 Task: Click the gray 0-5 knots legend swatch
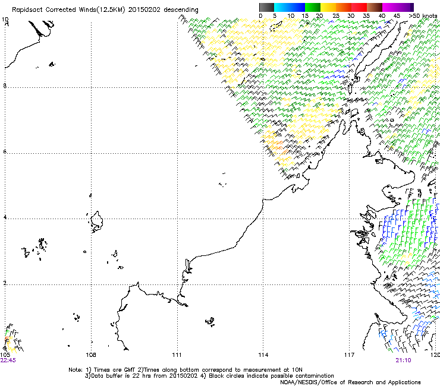pos(266,7)
